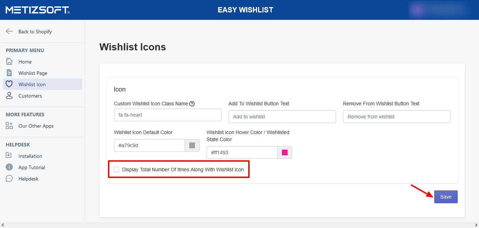Open the Wishlist Page menu item
This screenshot has height=228, width=479.
(x=33, y=73)
